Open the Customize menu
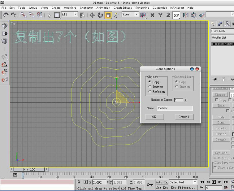This screenshot has height=191, width=234. (160, 8)
